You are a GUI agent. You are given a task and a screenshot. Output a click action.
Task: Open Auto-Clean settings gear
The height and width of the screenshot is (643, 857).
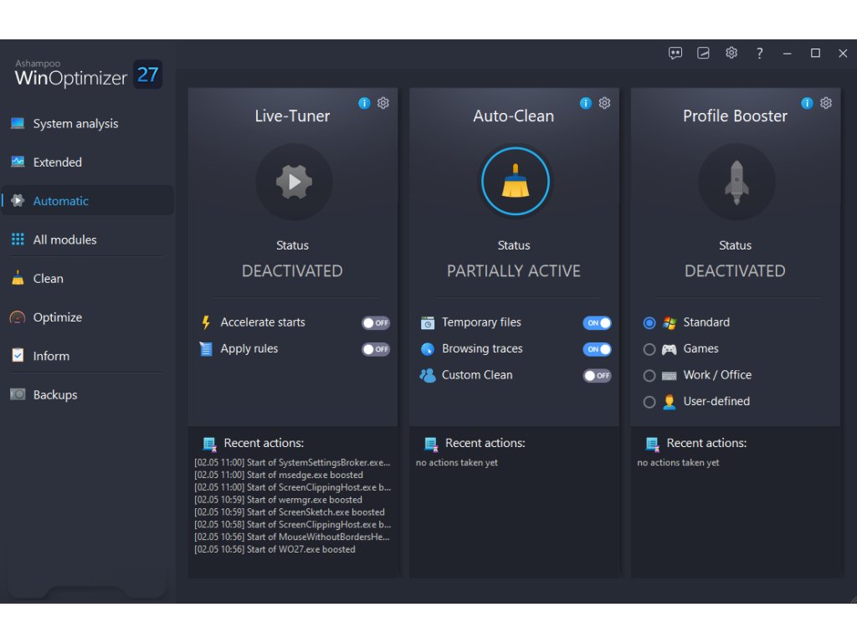point(604,103)
